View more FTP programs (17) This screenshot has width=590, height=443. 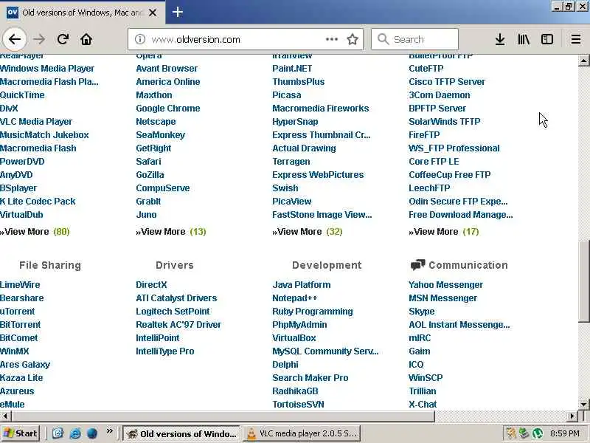(x=444, y=232)
